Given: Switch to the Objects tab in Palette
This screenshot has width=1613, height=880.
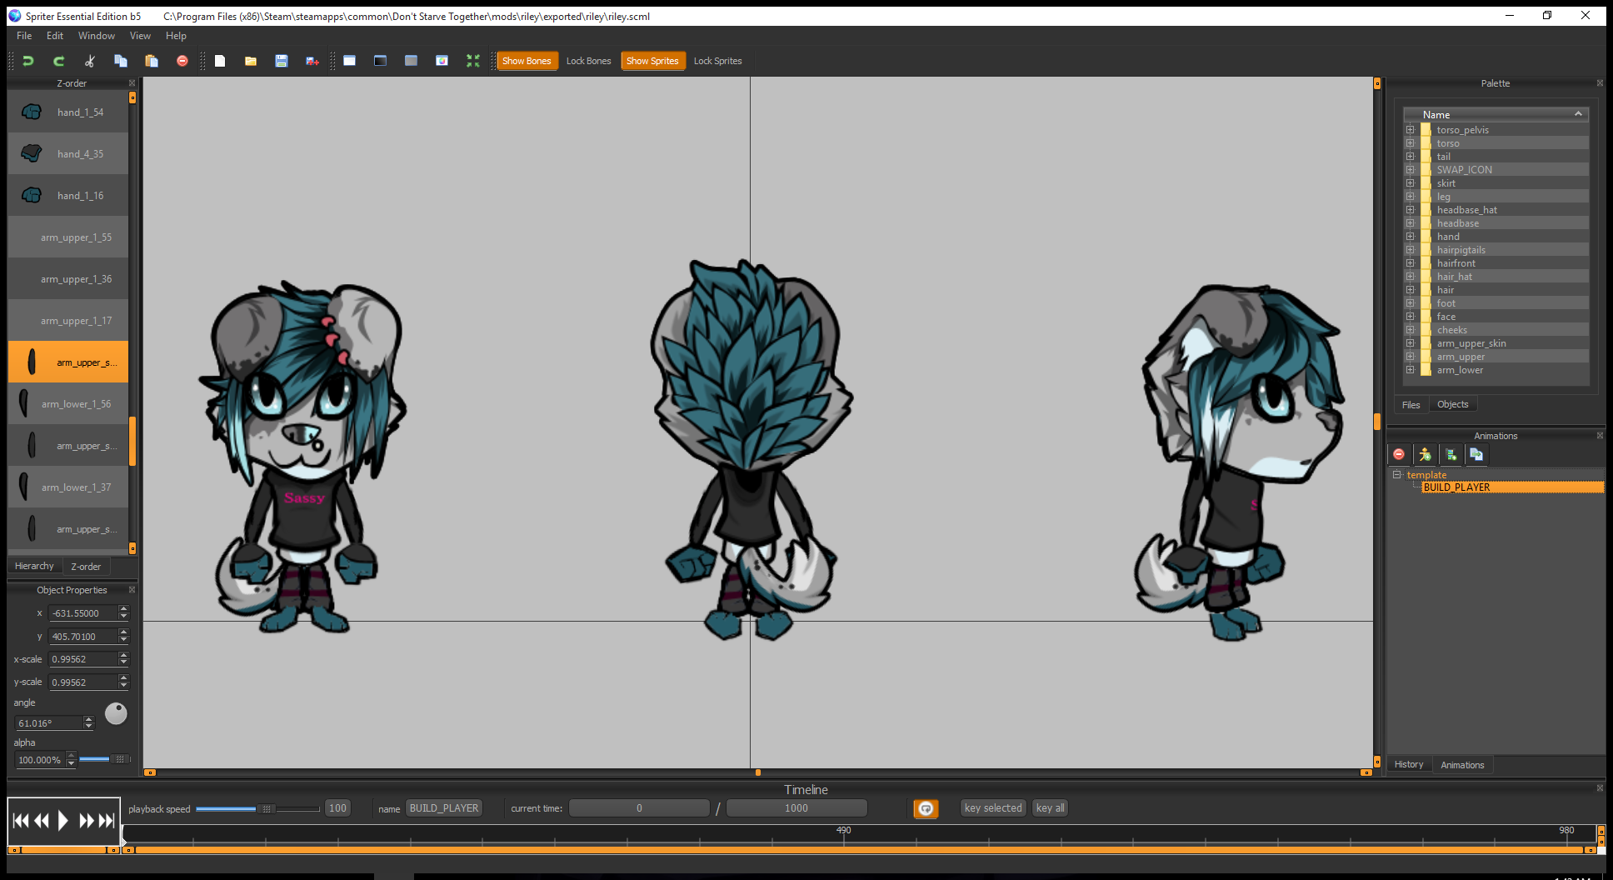Looking at the screenshot, I should pyautogui.click(x=1453, y=404).
